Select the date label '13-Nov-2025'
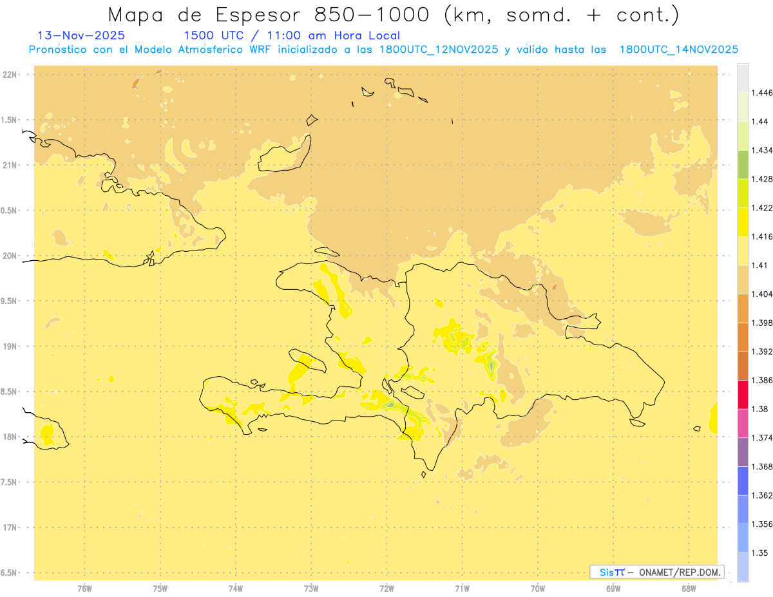773x597 pixels. point(82,35)
